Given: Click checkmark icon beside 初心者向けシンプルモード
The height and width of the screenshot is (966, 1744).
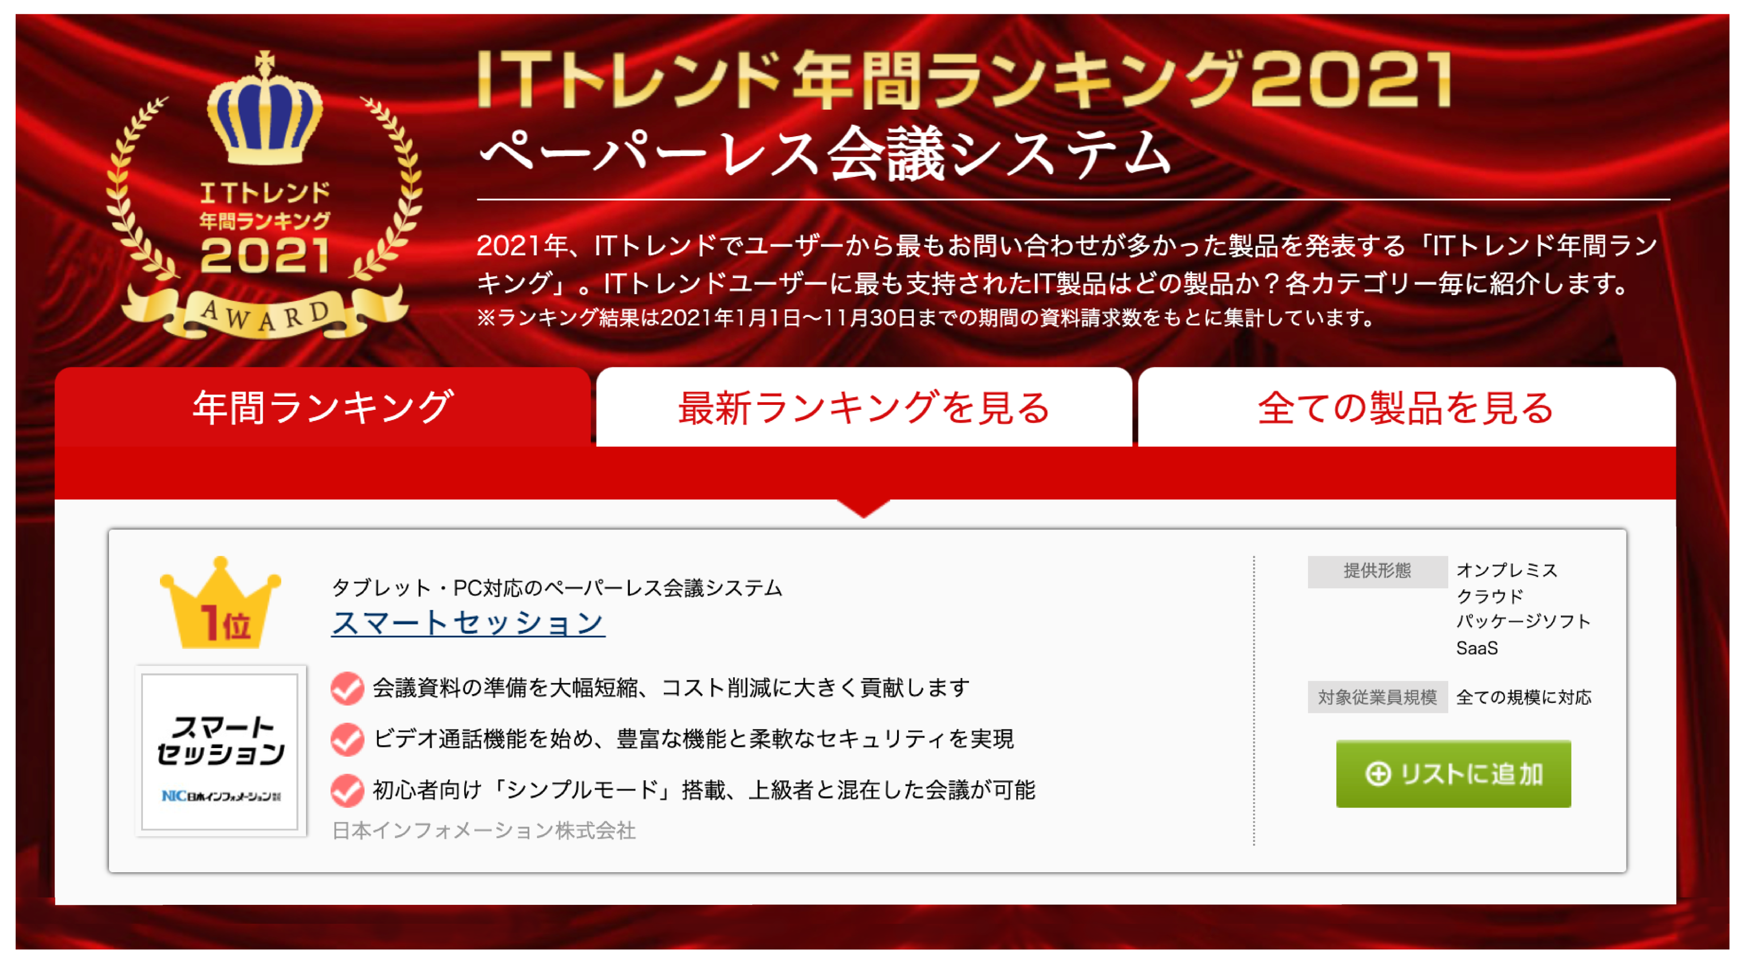Looking at the screenshot, I should point(347,790).
